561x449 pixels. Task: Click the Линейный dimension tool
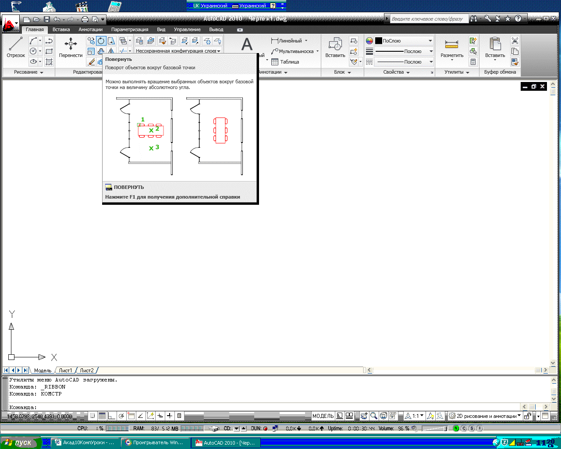click(287, 41)
